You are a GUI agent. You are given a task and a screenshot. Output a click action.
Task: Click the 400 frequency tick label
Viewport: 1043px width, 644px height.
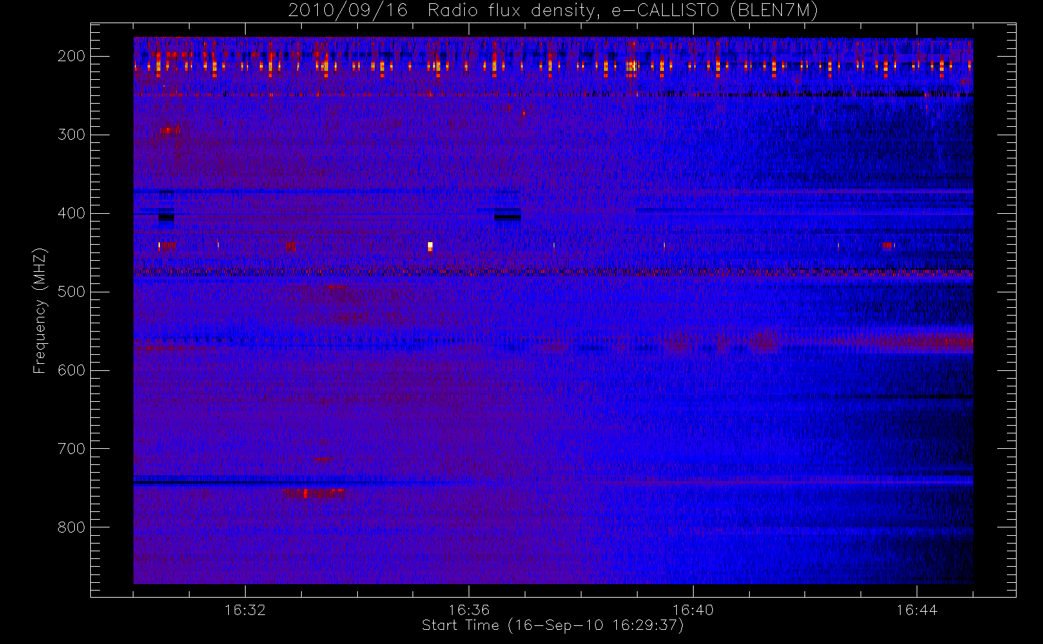tap(72, 213)
